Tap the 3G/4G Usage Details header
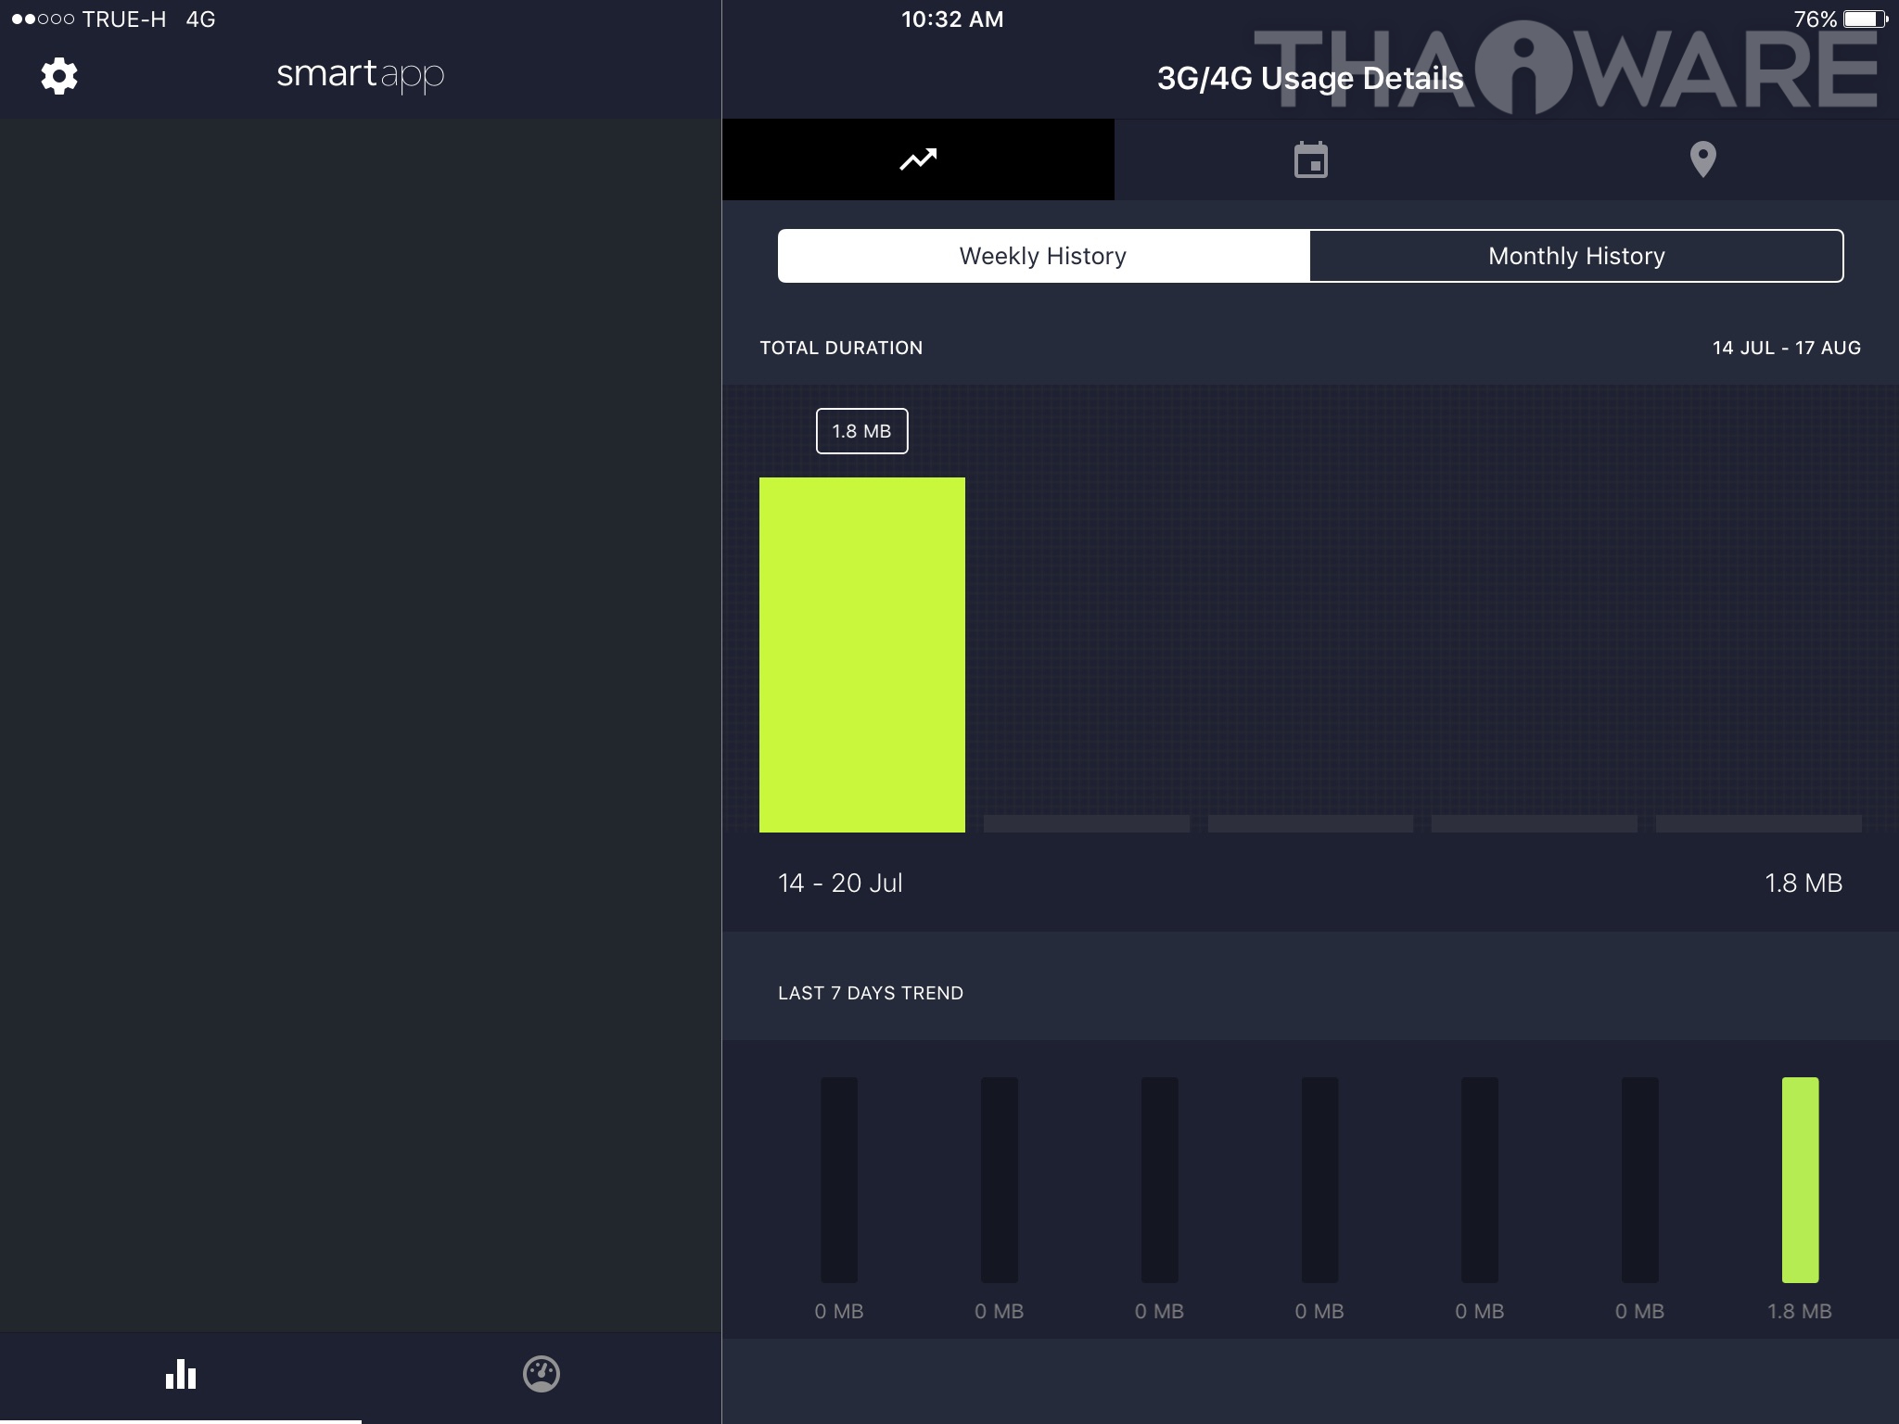Image resolution: width=1899 pixels, height=1424 pixels. click(x=1310, y=78)
